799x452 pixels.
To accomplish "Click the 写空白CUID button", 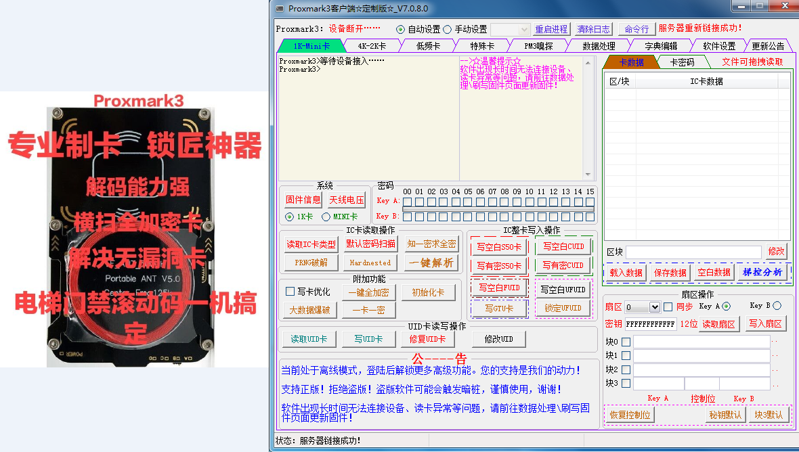I will pyautogui.click(x=563, y=246).
